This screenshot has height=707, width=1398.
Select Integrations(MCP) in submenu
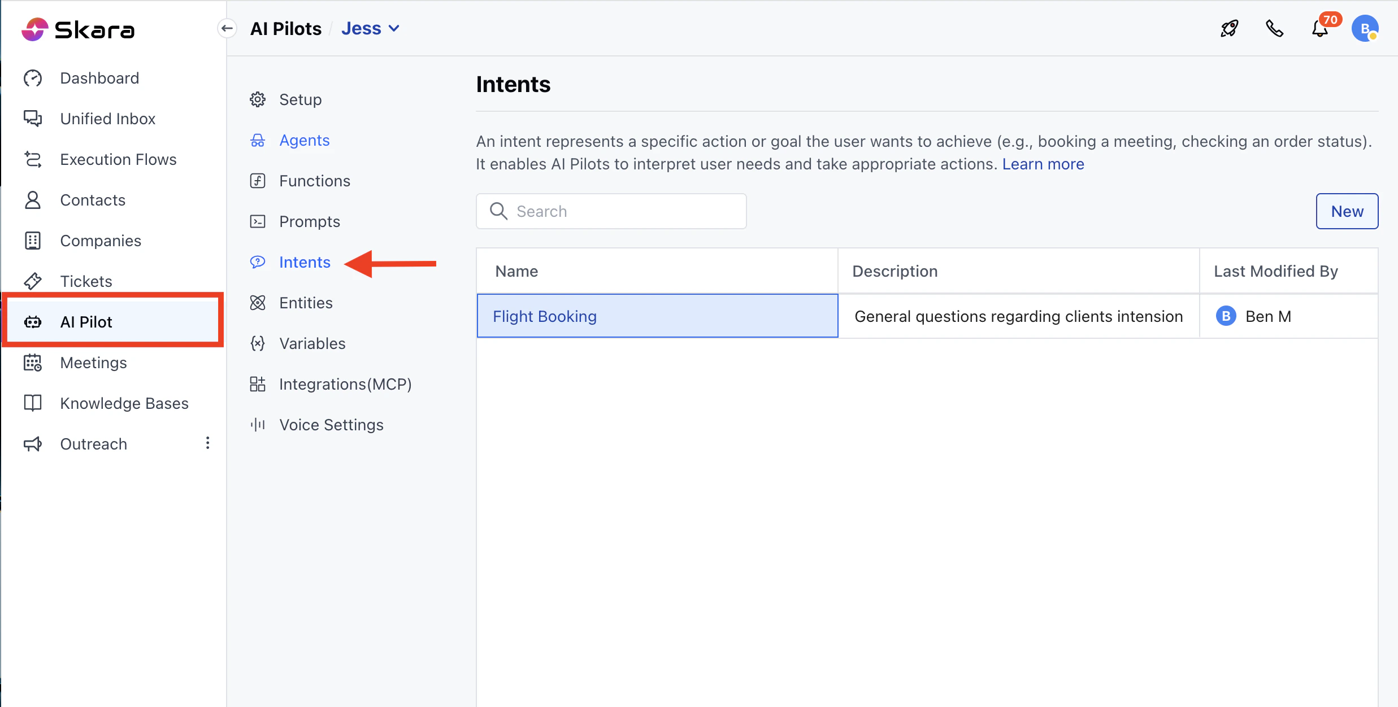click(x=345, y=384)
